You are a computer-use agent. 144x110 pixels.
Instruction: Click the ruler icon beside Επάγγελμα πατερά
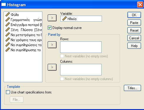(8, 25)
